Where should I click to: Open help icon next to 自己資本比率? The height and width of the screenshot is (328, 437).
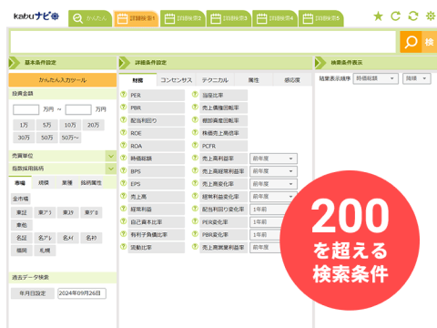123,221
